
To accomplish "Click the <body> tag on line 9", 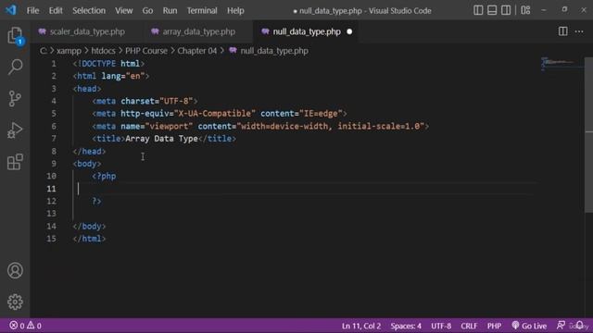I will [x=87, y=164].
